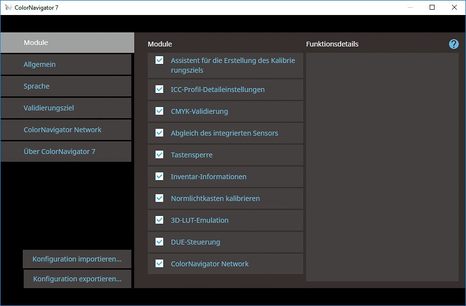Toggle Normlichtkasten kalibrieren checkbox
466x306 pixels.
pyautogui.click(x=159, y=198)
